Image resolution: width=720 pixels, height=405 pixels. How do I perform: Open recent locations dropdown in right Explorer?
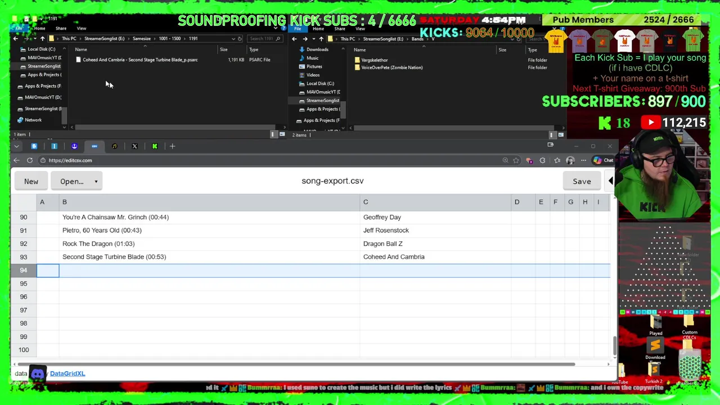pos(314,39)
